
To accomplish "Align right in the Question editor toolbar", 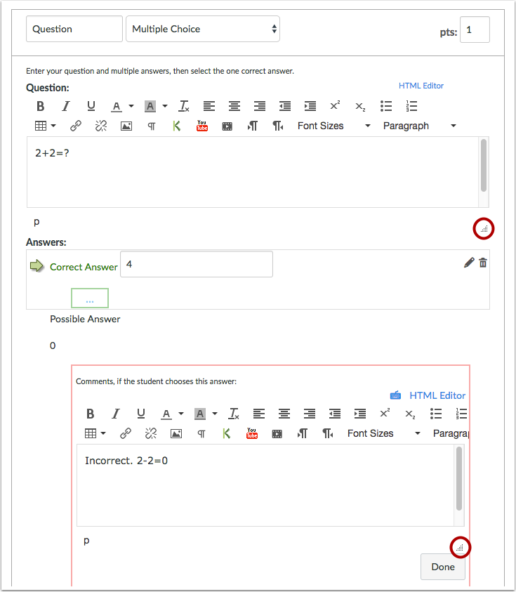I will [260, 106].
